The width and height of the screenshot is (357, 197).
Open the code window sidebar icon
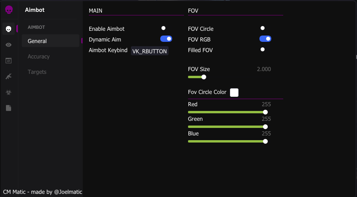tap(9, 60)
